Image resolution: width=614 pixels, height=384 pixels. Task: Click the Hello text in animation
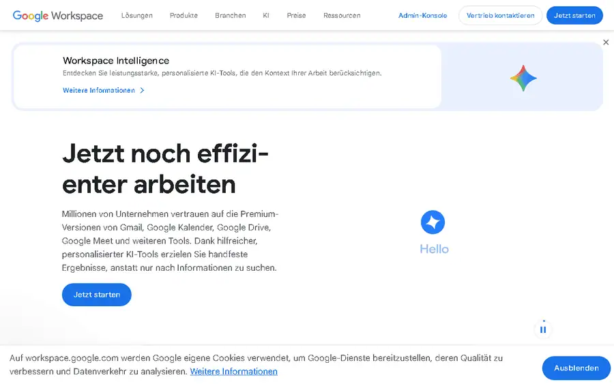tap(435, 249)
